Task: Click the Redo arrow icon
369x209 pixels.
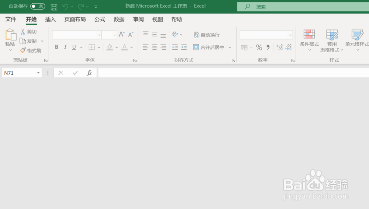Action: click(81, 7)
